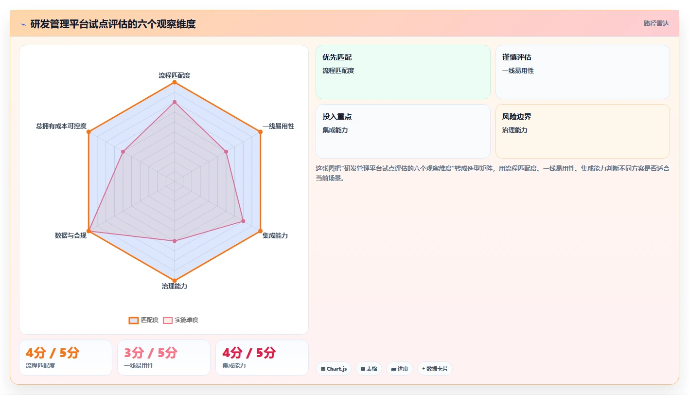This screenshot has width=689, height=395.
Task: Click pink 实施难度 point on 一线易用性 axis
Action: tap(226, 152)
